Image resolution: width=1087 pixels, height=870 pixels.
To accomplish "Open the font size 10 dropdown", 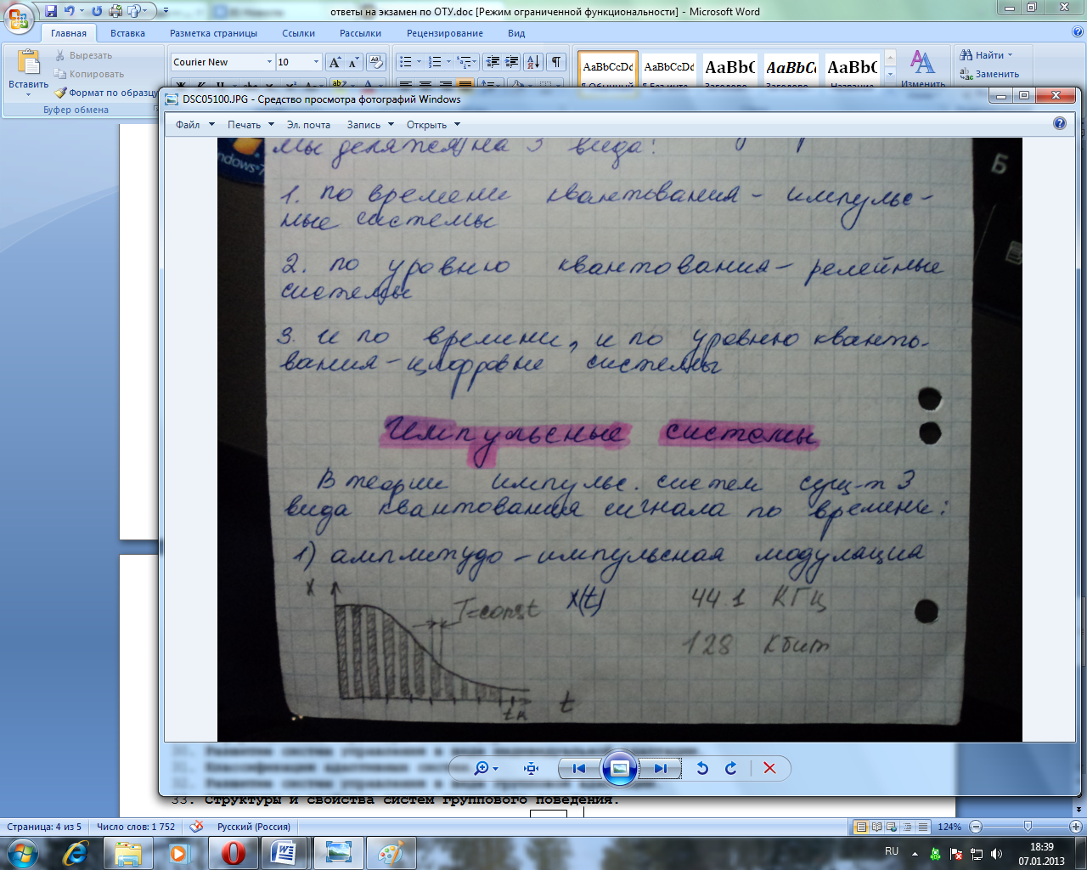I will point(316,62).
